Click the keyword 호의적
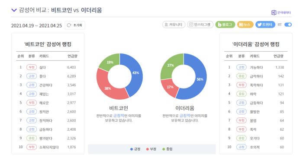303x157 pixels. coord(255,147)
